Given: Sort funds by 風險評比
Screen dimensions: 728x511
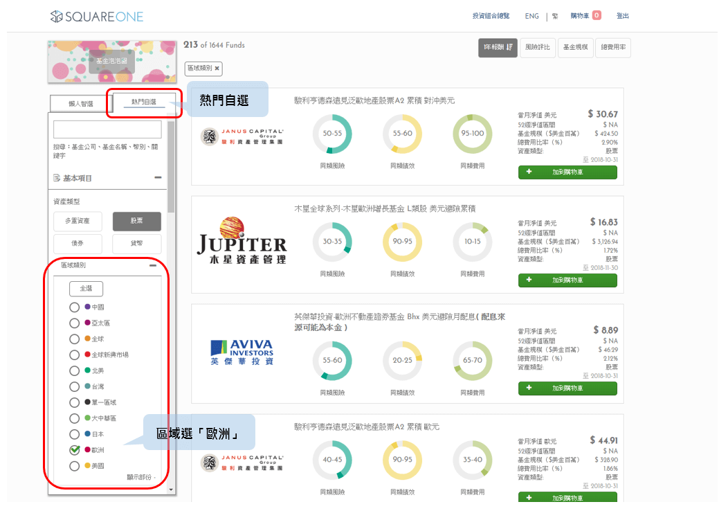Looking at the screenshot, I should [x=537, y=47].
